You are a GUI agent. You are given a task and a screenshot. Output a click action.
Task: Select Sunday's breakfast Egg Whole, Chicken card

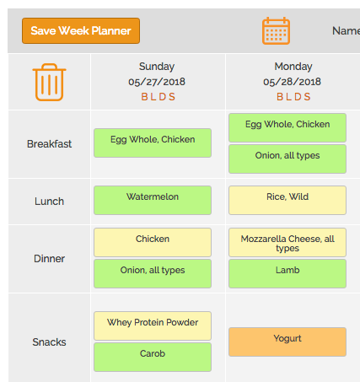click(153, 143)
